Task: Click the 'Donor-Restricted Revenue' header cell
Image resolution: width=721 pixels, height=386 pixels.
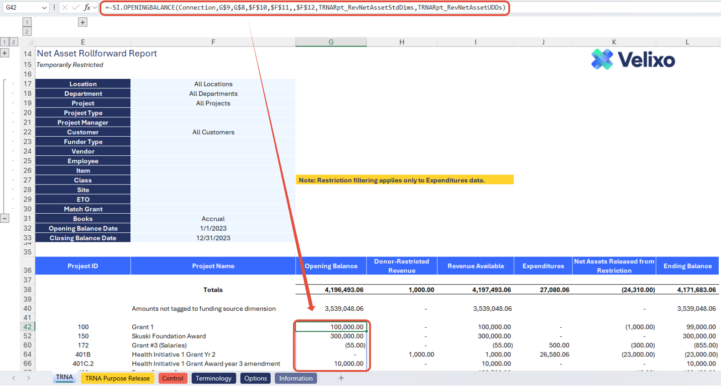Action: pyautogui.click(x=402, y=266)
